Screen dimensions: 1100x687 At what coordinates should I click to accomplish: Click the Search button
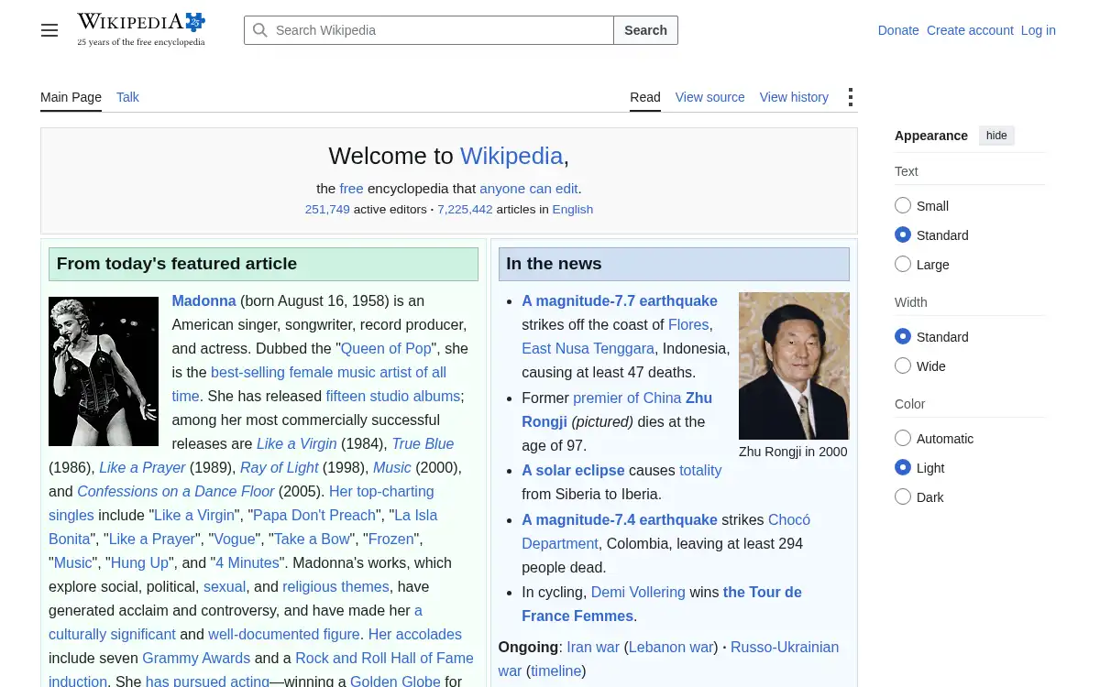click(x=645, y=30)
